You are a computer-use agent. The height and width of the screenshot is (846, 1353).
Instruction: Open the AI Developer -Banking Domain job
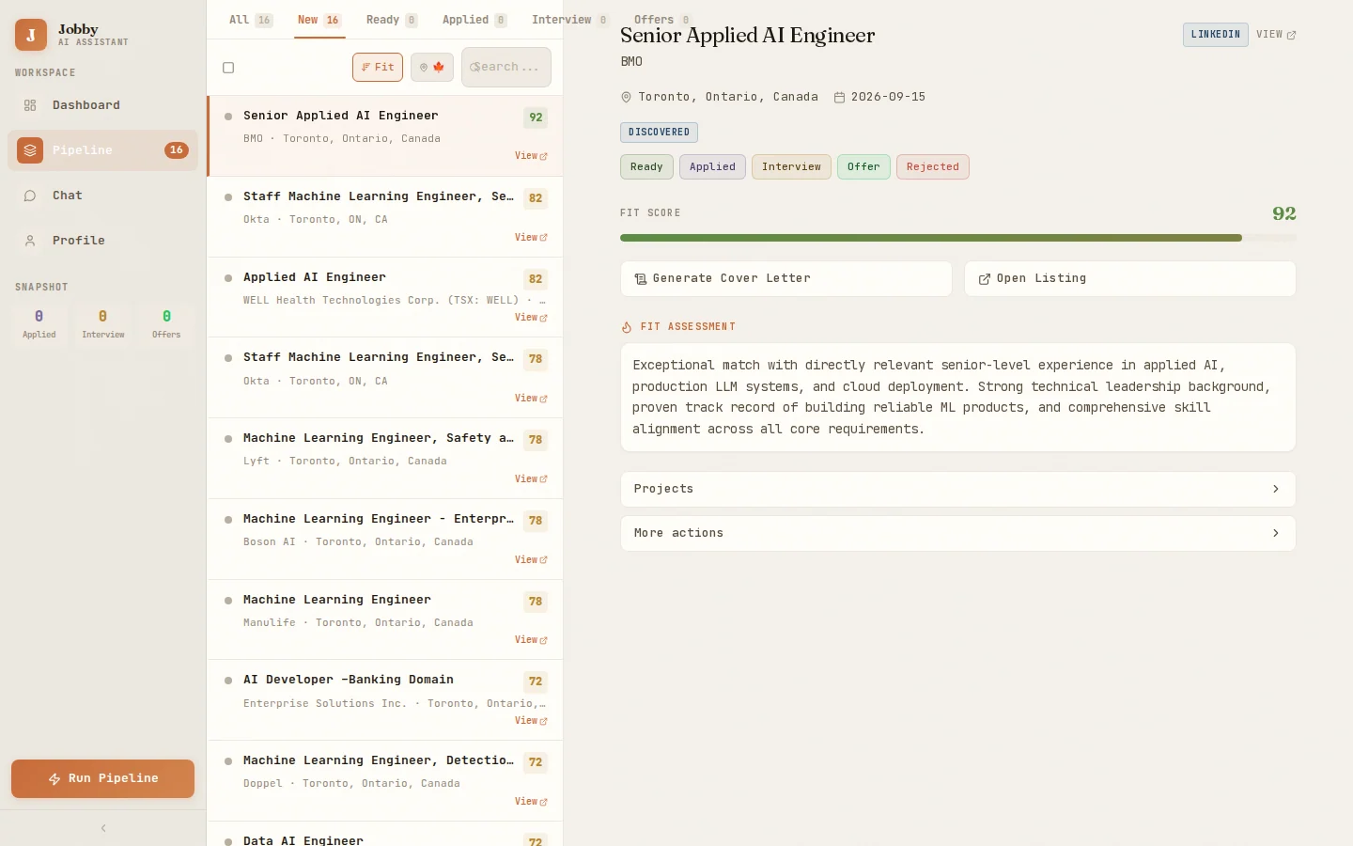[x=385, y=700]
